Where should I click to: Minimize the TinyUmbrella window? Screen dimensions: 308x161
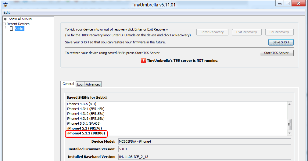[x=280, y=4]
